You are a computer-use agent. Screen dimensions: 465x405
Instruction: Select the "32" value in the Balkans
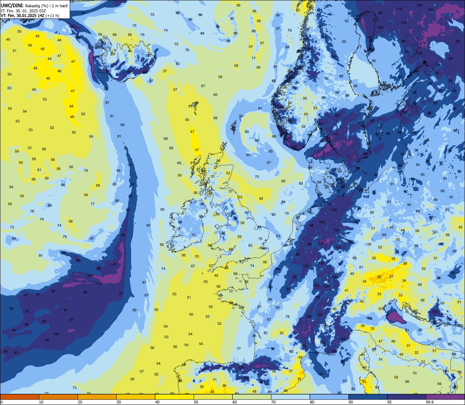[416, 353]
